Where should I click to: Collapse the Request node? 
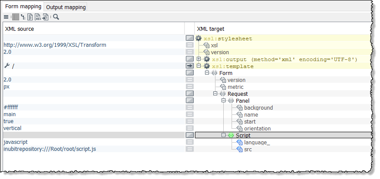click(x=215, y=94)
